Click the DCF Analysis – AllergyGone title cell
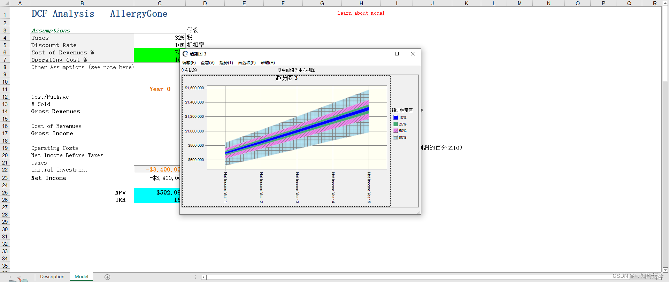 (x=99, y=14)
